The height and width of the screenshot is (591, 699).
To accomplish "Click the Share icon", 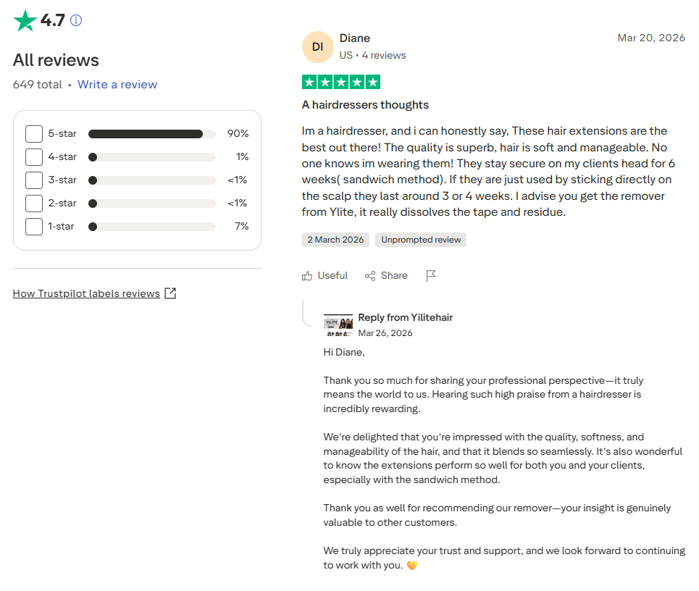I will click(370, 276).
